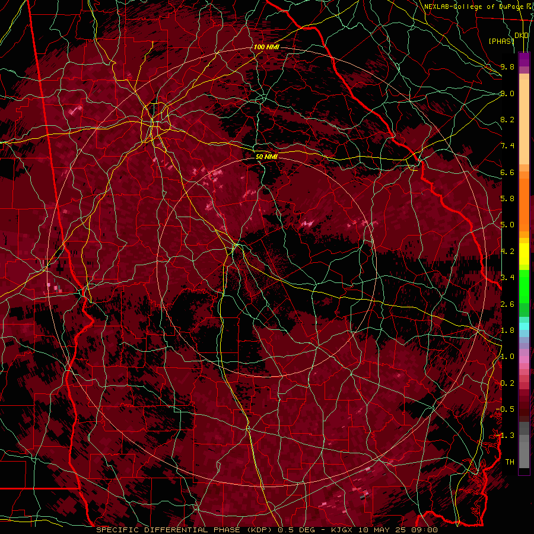Click the peach band of the color scale
This screenshot has height=534, width=534.
pyautogui.click(x=524, y=119)
